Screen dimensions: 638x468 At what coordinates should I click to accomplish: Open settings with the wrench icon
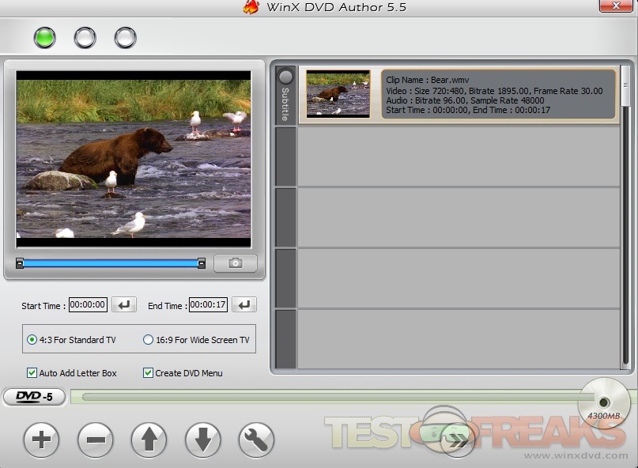tap(255, 440)
